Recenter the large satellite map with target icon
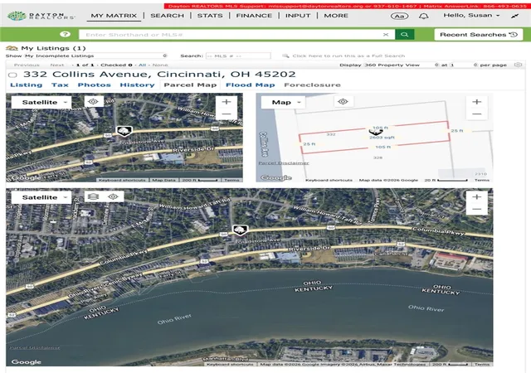Screen dimensions: 531x373 point(113,196)
